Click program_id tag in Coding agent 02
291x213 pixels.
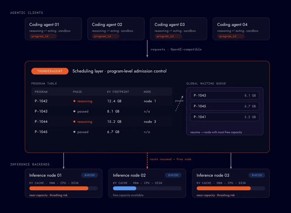[x=105, y=36]
